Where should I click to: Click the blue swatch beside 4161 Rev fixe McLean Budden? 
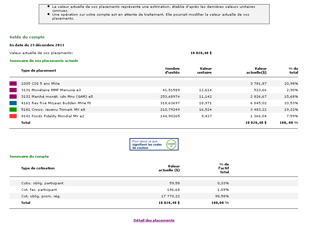13,103
